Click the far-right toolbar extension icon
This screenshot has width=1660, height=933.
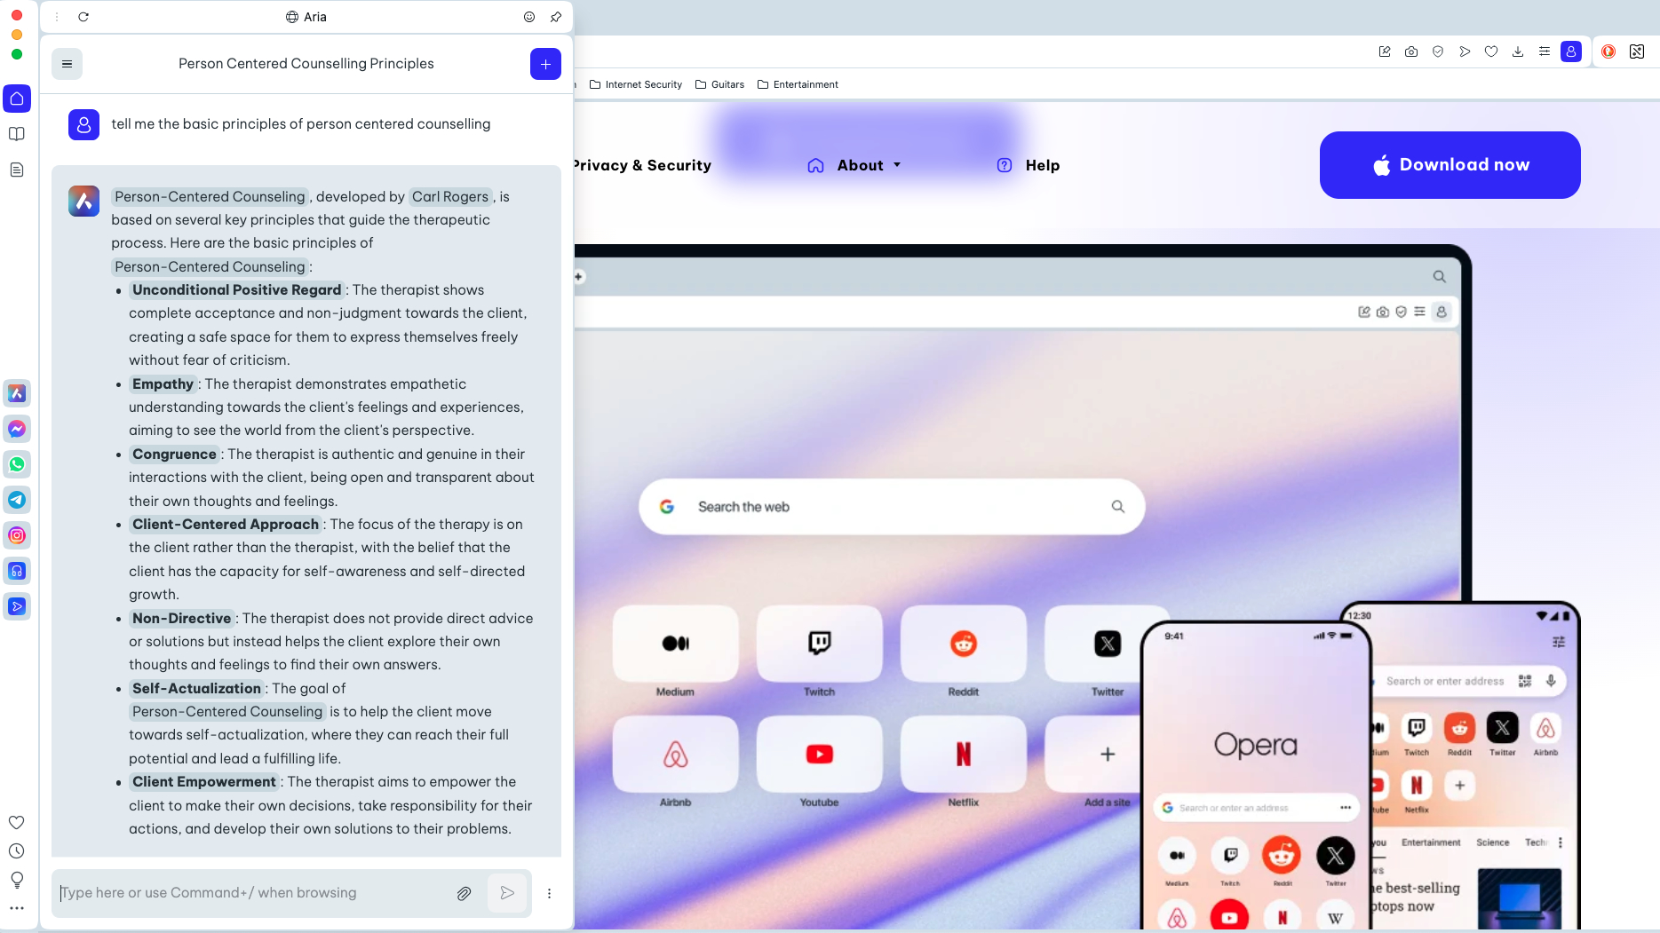[x=1637, y=51]
